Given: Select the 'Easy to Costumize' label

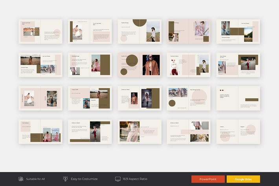Looking at the screenshot, I should coord(84,179).
